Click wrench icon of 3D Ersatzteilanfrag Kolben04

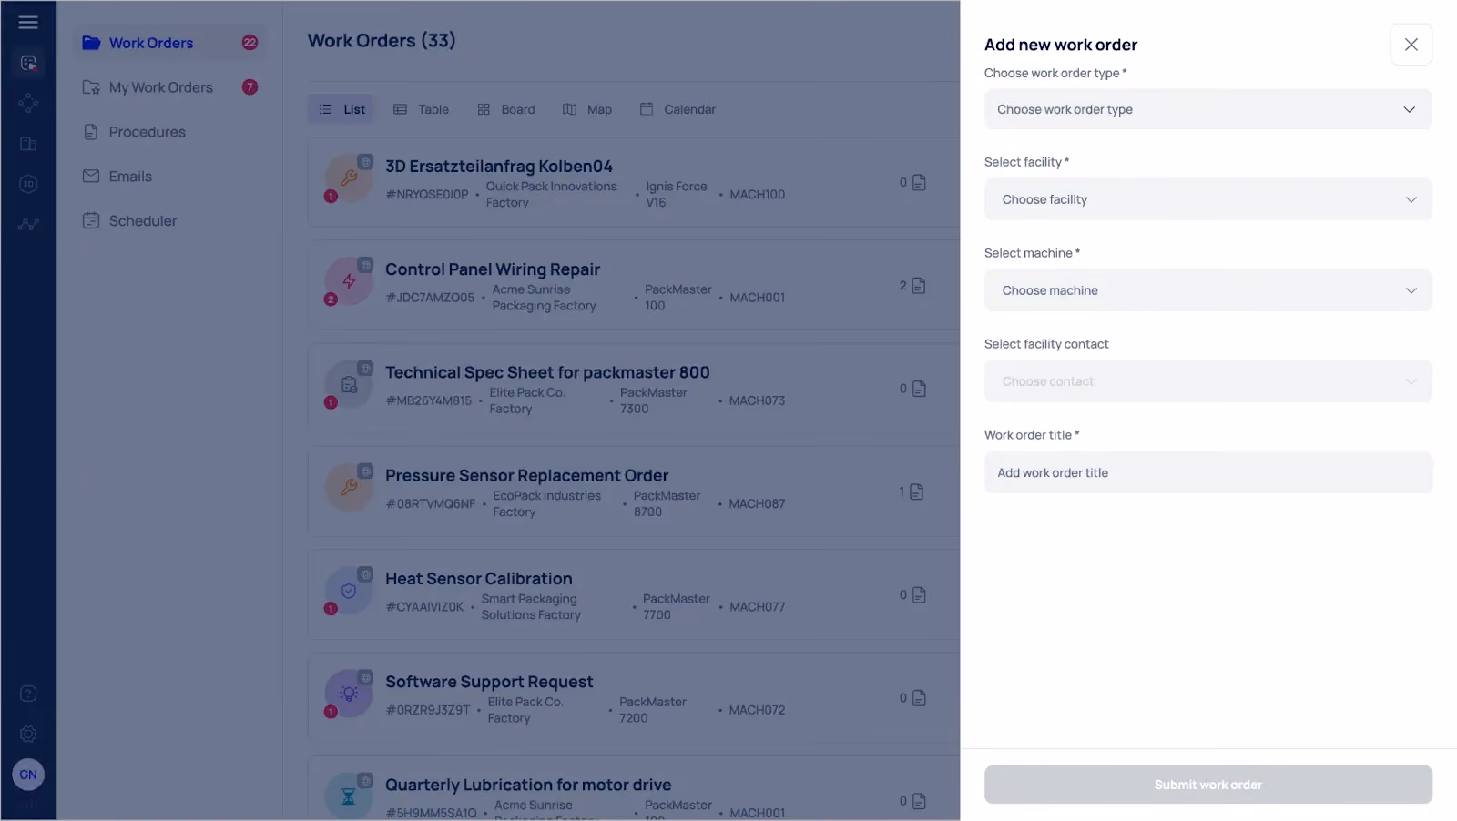(x=349, y=178)
